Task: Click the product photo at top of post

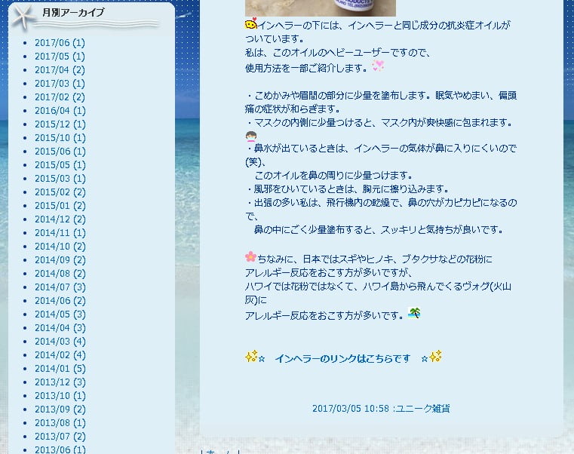Action: pyautogui.click(x=321, y=8)
